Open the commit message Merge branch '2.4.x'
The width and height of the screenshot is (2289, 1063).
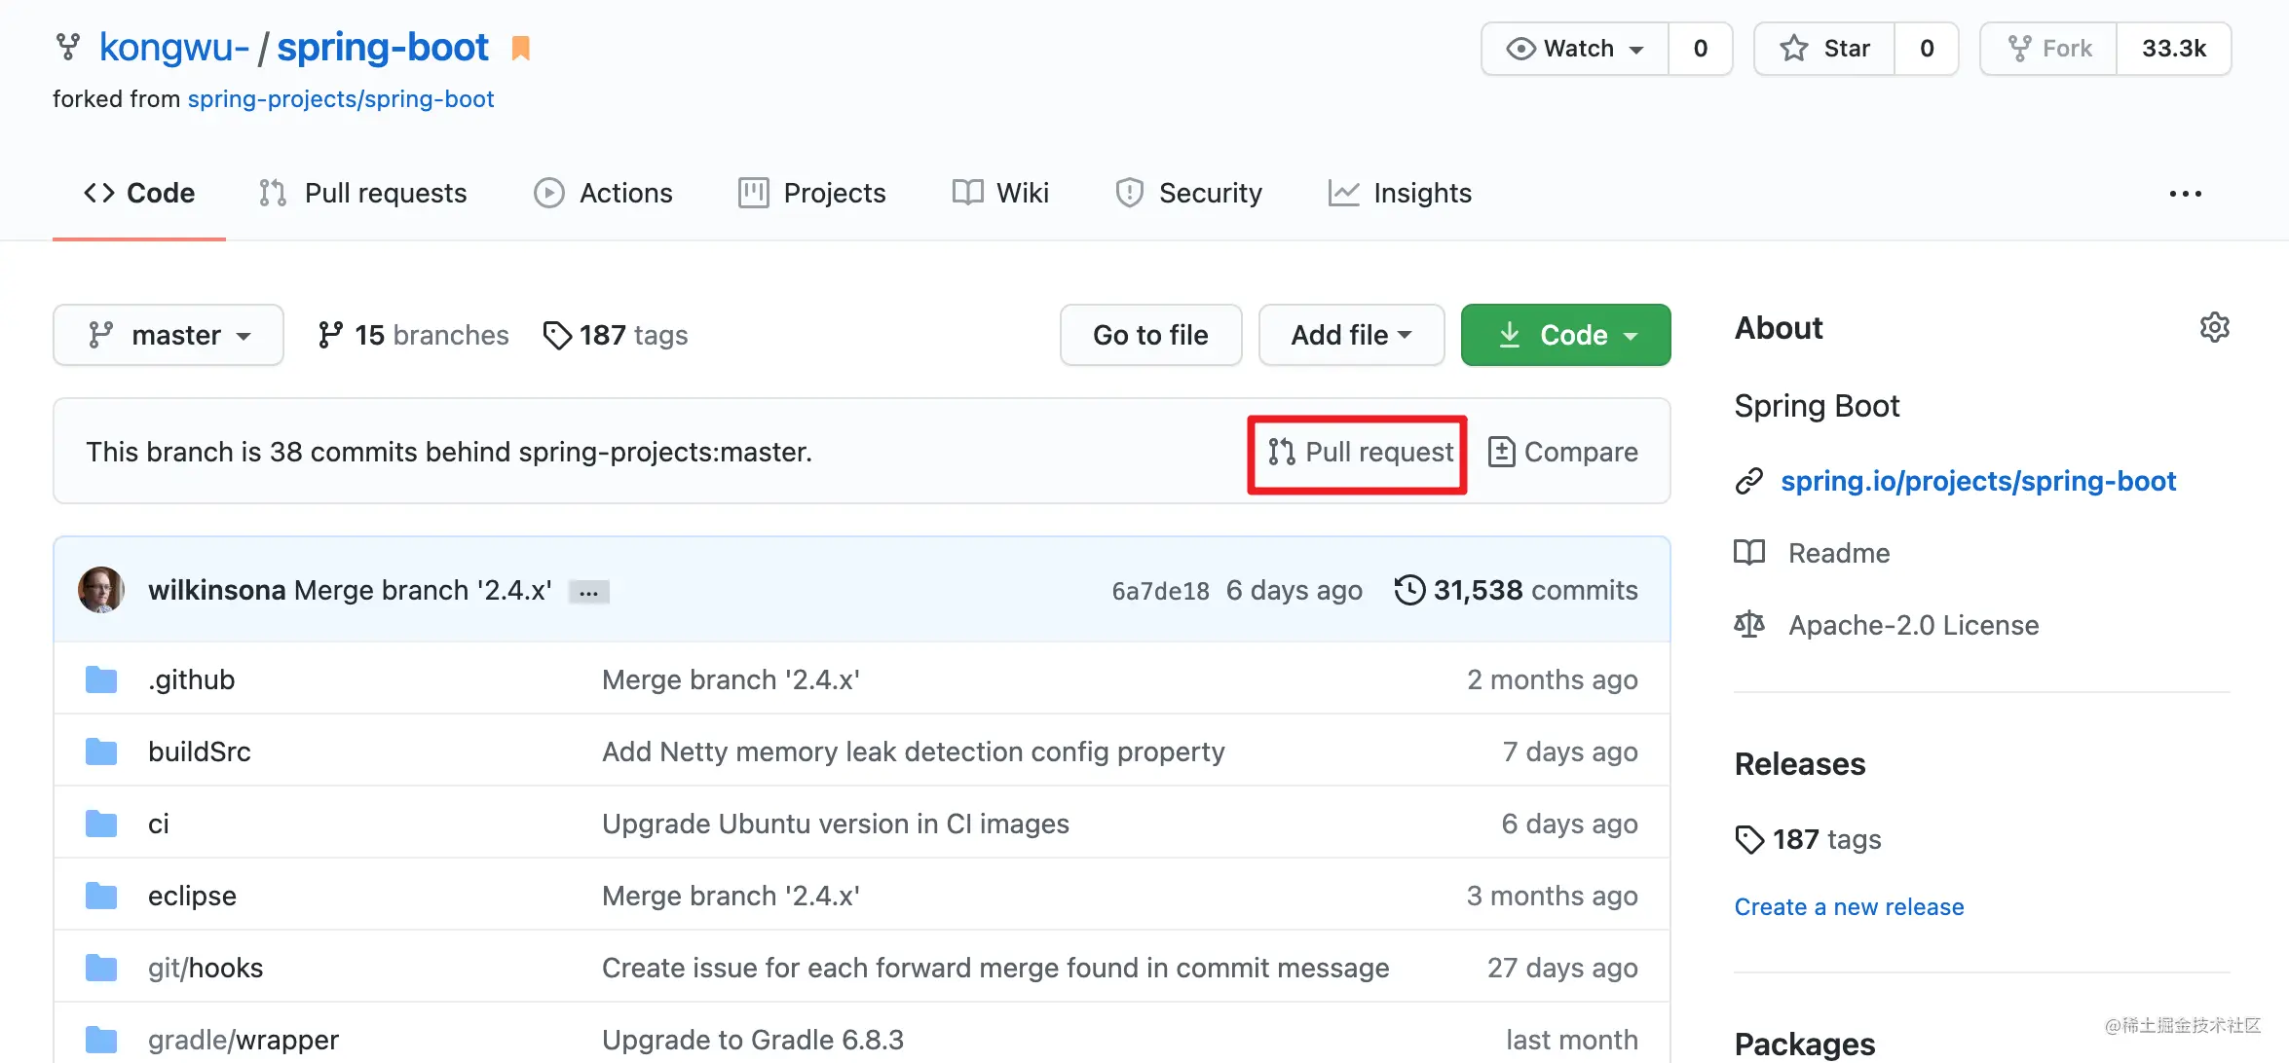pos(423,590)
